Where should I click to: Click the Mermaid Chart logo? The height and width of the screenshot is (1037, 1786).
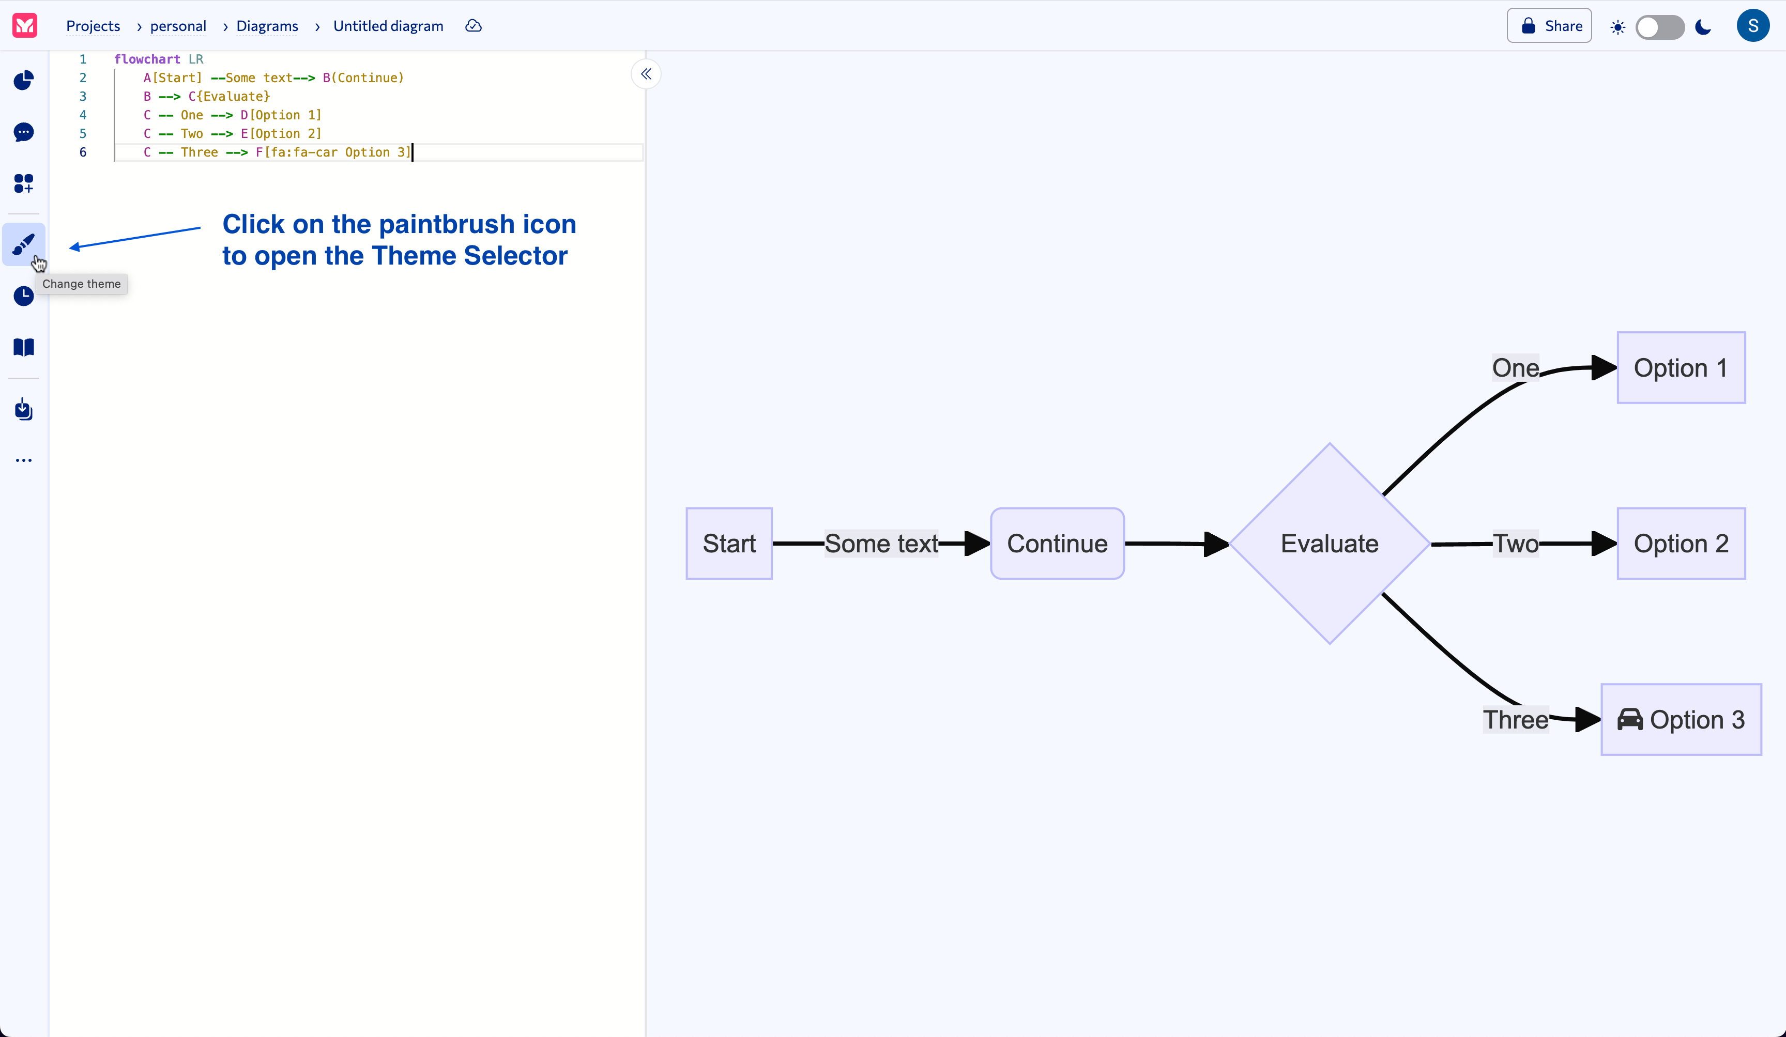tap(24, 25)
